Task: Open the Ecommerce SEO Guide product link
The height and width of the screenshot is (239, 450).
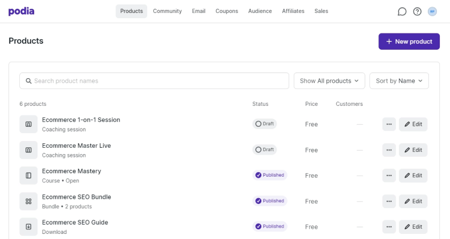Action: (x=75, y=223)
